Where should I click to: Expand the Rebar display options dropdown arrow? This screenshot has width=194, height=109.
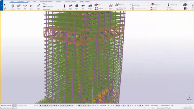[x=131, y=8]
